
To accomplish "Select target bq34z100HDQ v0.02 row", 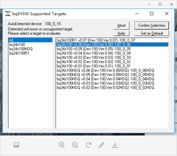I will tap(112, 88).
